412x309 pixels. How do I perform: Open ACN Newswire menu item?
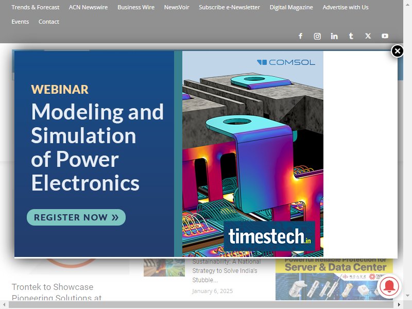coord(88,7)
